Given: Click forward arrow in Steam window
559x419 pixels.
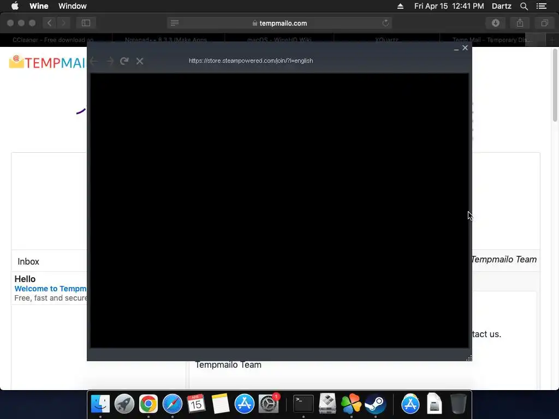Looking at the screenshot, I should coord(110,61).
